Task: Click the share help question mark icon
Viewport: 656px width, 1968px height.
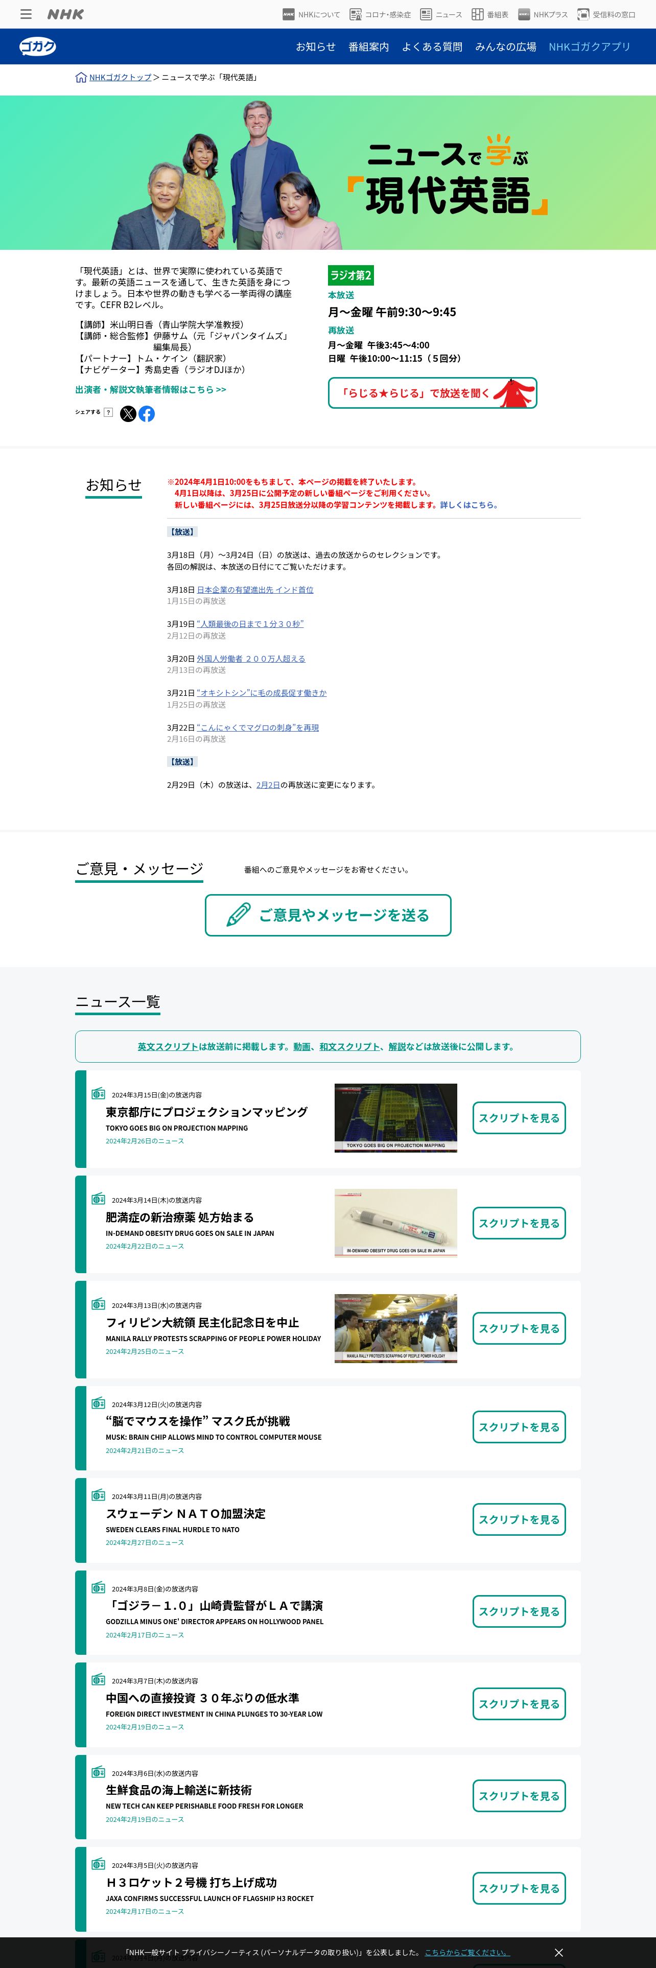Action: (x=108, y=412)
